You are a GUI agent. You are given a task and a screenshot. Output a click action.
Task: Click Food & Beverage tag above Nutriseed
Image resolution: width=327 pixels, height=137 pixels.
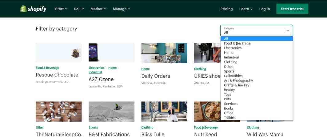click(x=206, y=128)
